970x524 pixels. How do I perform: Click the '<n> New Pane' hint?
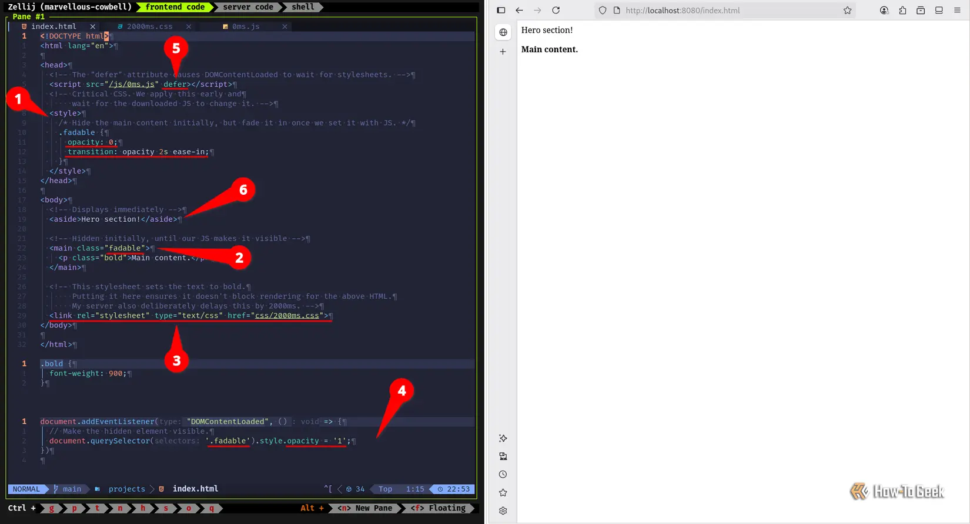tap(364, 508)
